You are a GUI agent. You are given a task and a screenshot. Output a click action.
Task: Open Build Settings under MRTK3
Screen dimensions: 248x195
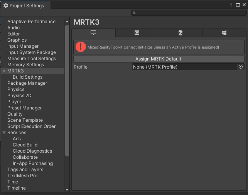pyautogui.click(x=27, y=77)
